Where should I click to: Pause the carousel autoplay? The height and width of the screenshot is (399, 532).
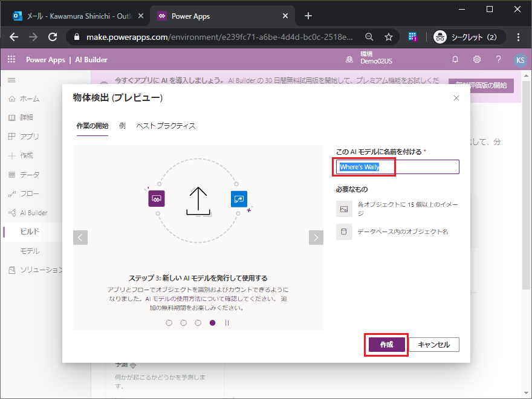[227, 323]
